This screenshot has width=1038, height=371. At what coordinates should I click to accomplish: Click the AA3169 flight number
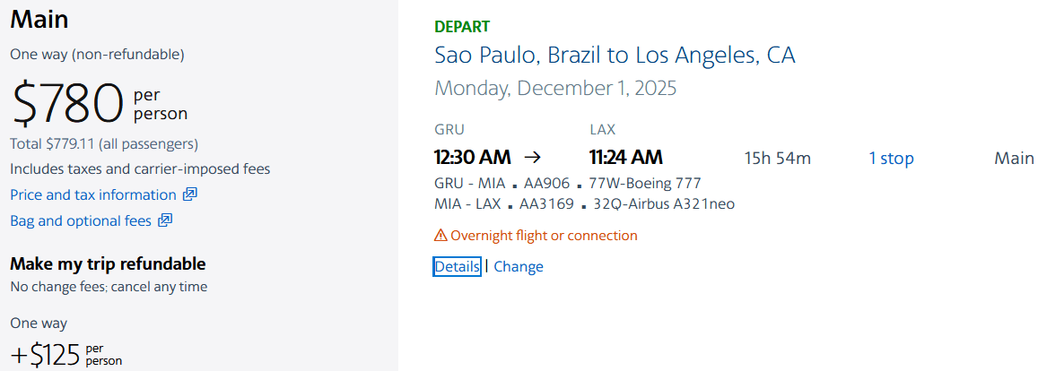547,203
